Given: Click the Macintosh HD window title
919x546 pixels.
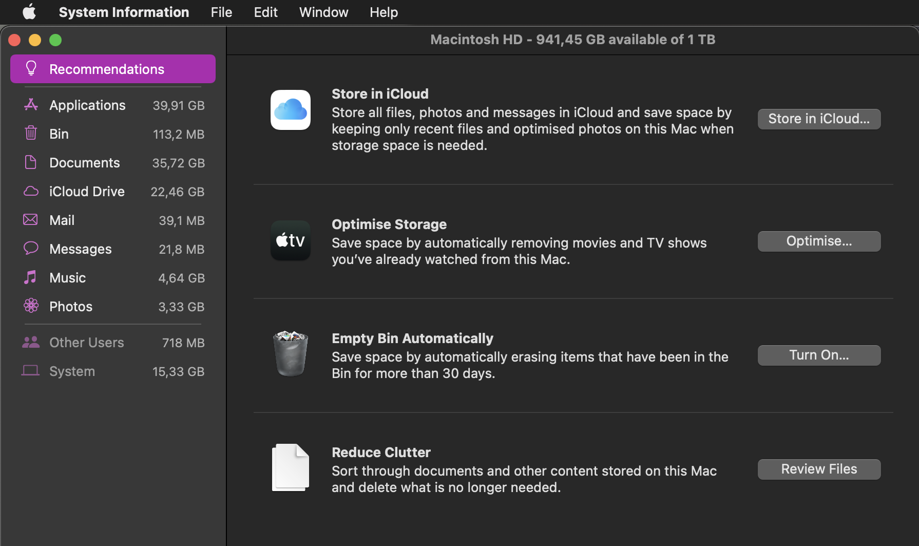Looking at the screenshot, I should point(572,40).
